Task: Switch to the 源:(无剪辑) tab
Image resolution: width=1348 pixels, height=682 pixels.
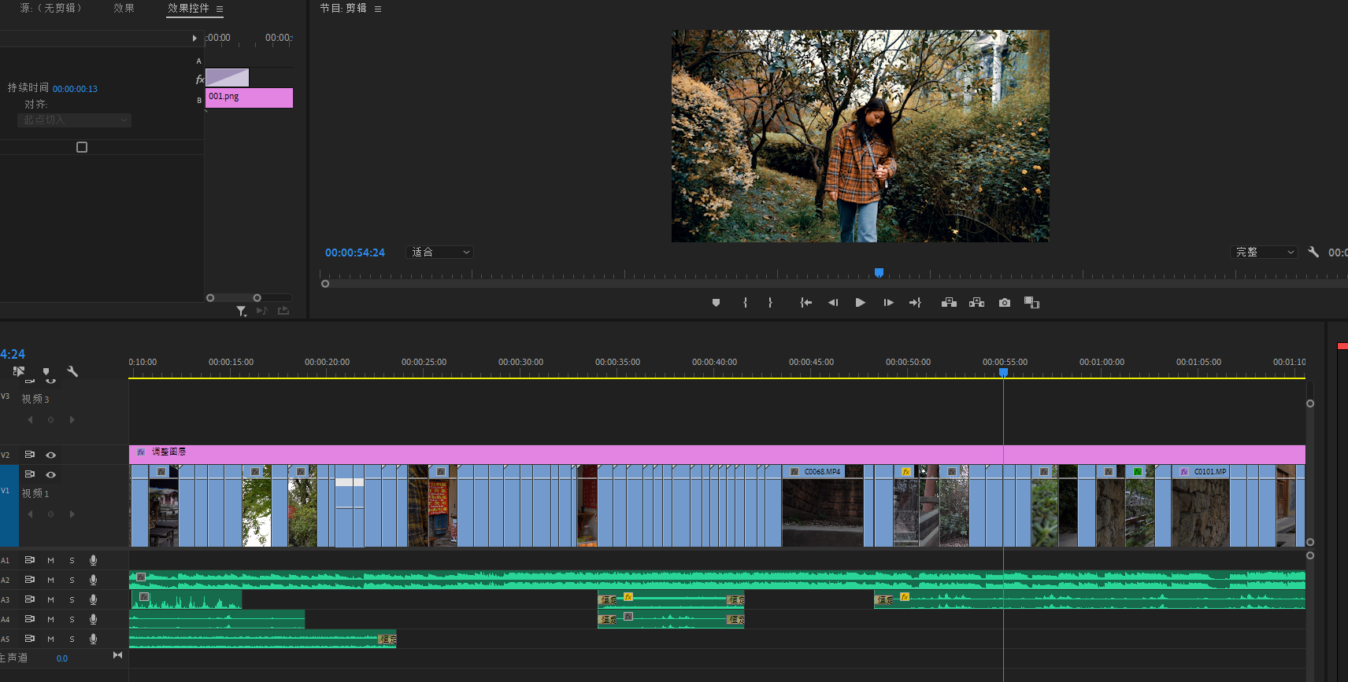Action: [52, 8]
